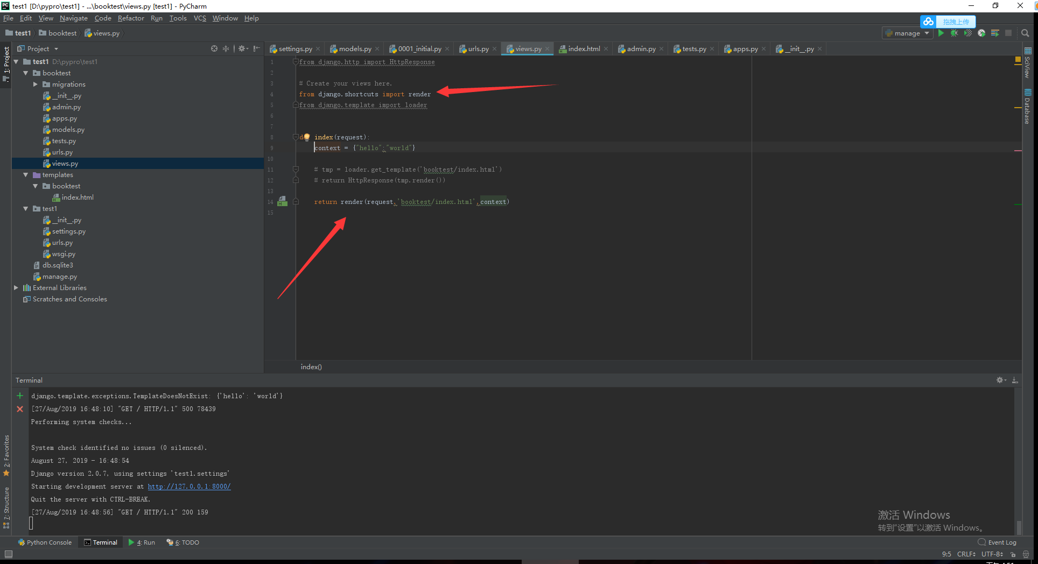Open the VCS menu

tap(200, 18)
